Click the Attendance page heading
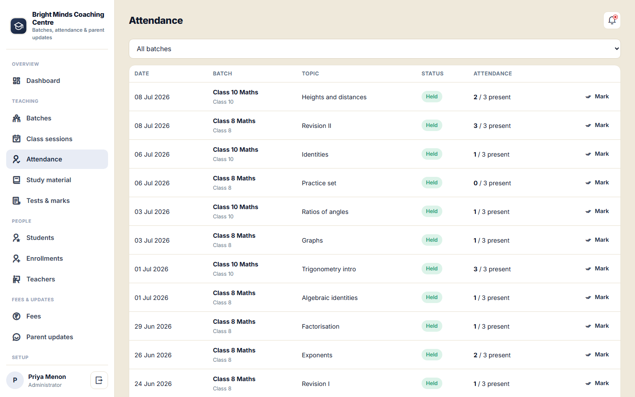Viewport: 635px width, 397px height. point(156,20)
